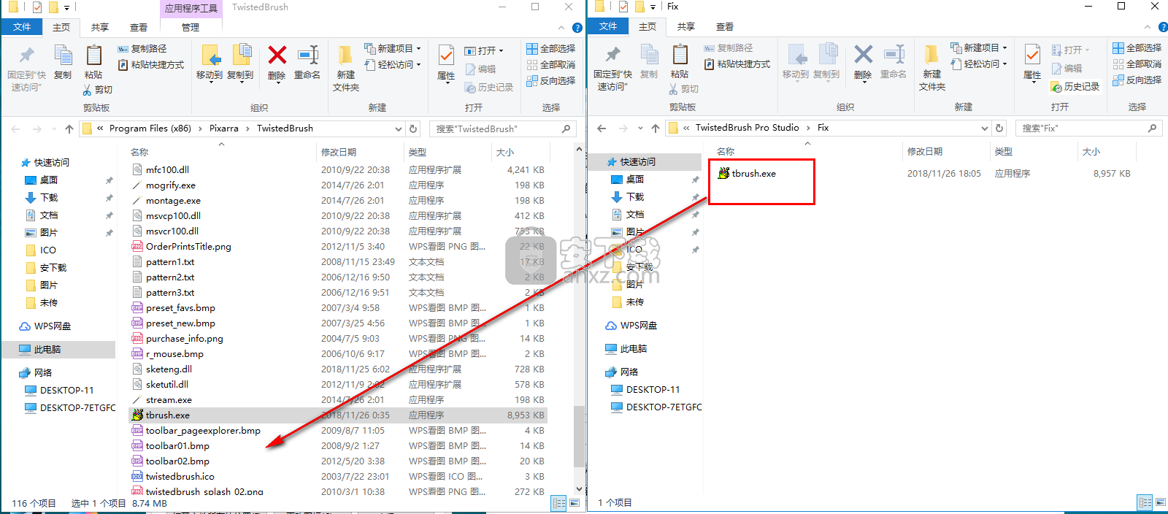The width and height of the screenshot is (1168, 514).
Task: Click TwistedBrush Pro Studio breadcrumb in Fix window
Action: [x=748, y=128]
